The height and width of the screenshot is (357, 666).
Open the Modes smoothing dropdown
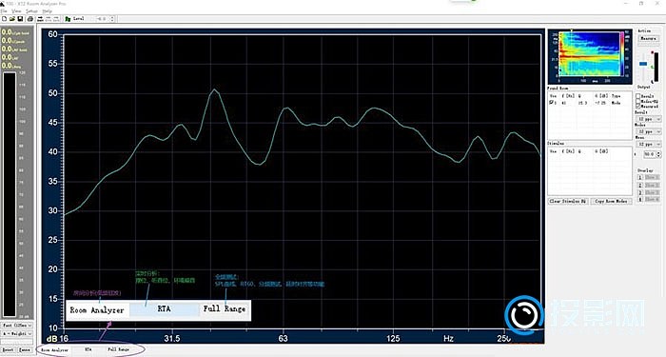[x=648, y=131]
